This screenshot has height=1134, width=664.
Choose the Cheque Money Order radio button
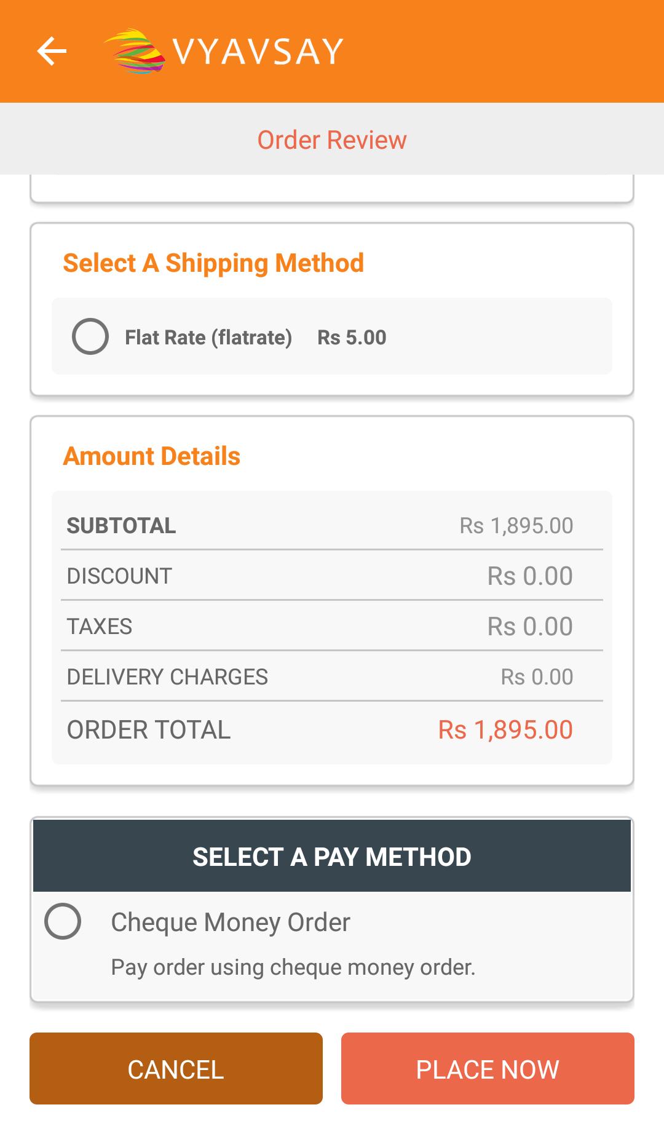click(63, 921)
